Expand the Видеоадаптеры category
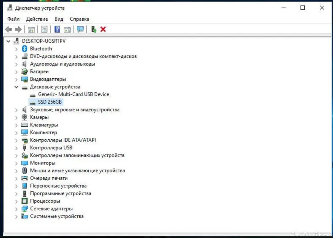This screenshot has height=238, width=333. (x=17, y=79)
